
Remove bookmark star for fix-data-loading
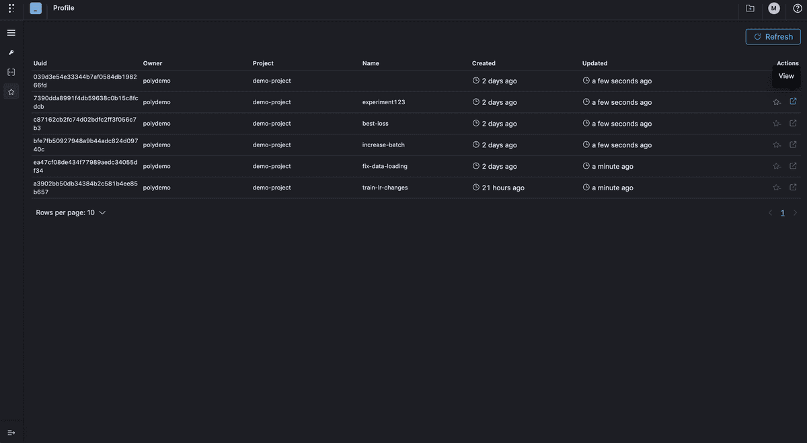tap(777, 166)
